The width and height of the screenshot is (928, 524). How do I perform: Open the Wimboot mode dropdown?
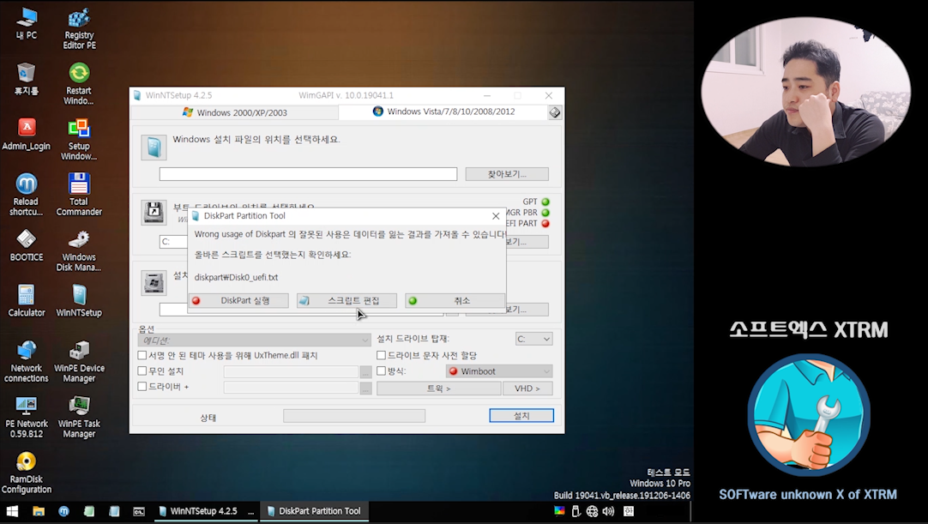coord(499,371)
